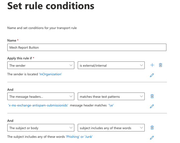Open 'The sender' dropdown
Image resolution: width=180 pixels, height=143 pixels.
pos(41,65)
